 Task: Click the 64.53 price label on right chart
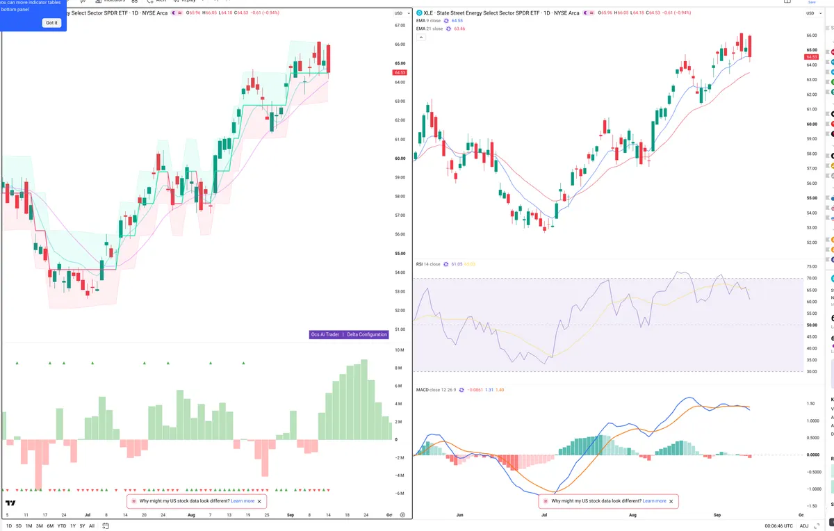[x=810, y=57]
